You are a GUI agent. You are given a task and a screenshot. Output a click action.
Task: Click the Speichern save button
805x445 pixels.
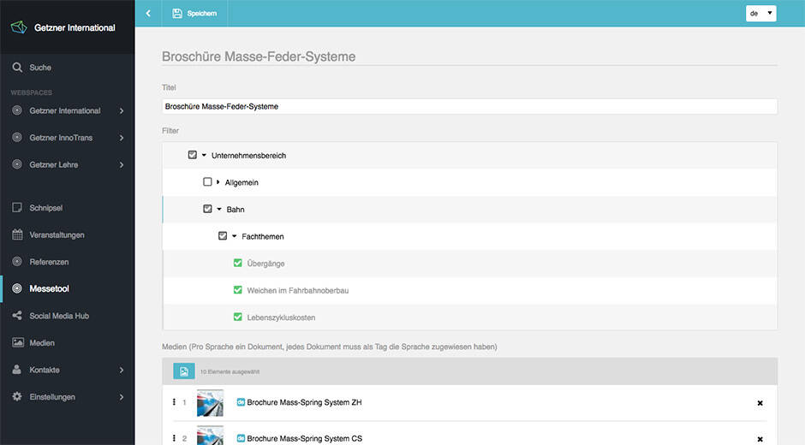[194, 14]
